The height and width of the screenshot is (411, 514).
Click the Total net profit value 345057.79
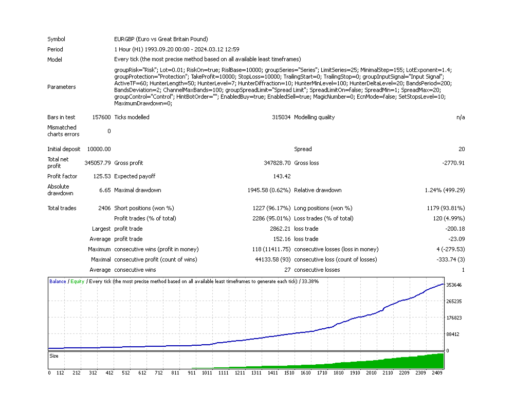(x=98, y=163)
